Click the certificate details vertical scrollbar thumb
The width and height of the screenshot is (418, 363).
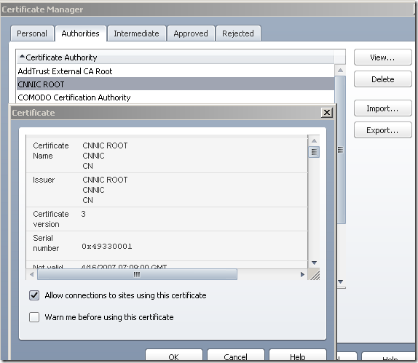314,152
